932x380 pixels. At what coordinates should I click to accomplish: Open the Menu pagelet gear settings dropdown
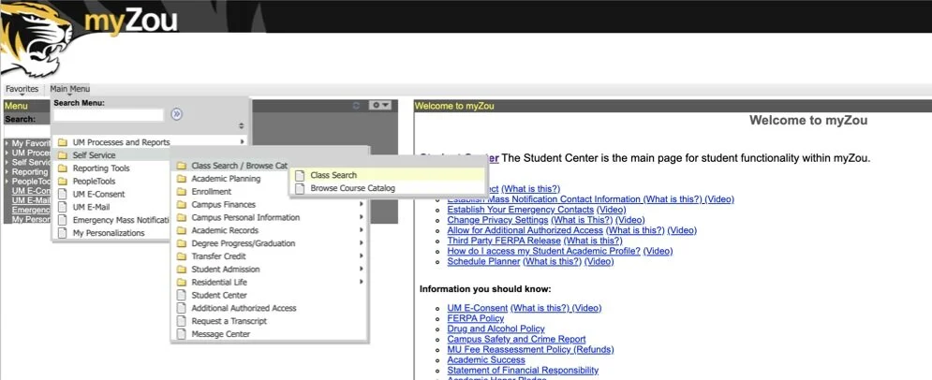tap(379, 106)
